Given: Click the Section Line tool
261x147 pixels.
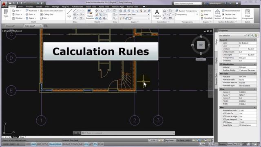Looking at the screenshot, I should [228, 15].
